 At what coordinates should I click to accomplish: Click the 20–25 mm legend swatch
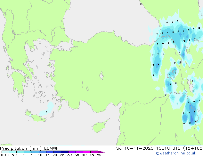click(57, 152)
